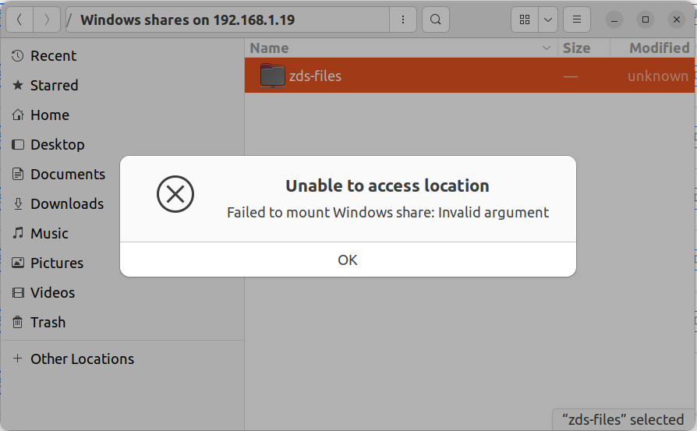Go back with the left arrow
Screen dimensions: 697x431
coord(19,19)
